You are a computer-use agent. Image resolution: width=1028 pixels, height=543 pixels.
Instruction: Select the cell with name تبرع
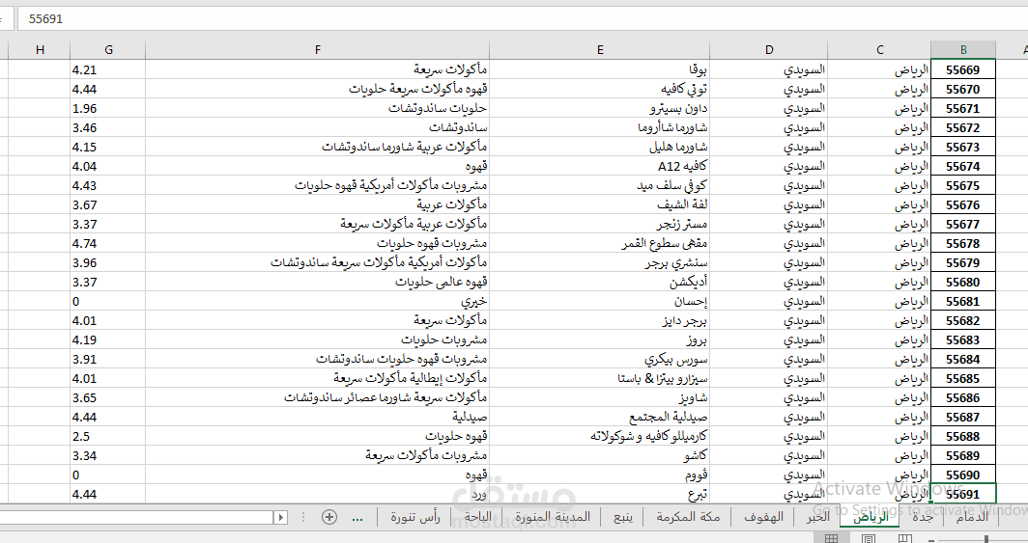pyautogui.click(x=599, y=494)
